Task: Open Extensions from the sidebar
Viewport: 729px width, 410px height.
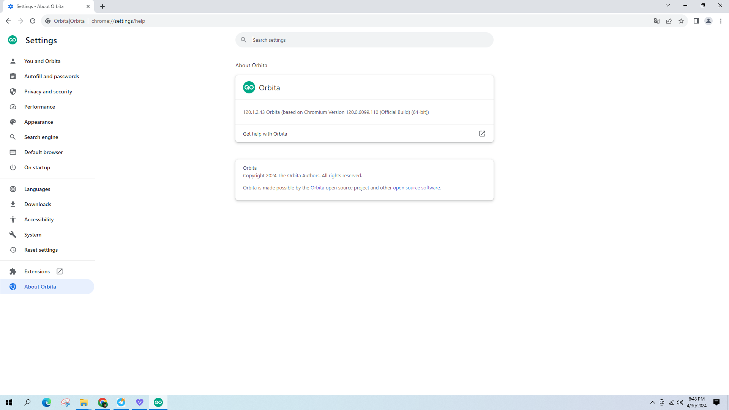Action: tap(37, 271)
